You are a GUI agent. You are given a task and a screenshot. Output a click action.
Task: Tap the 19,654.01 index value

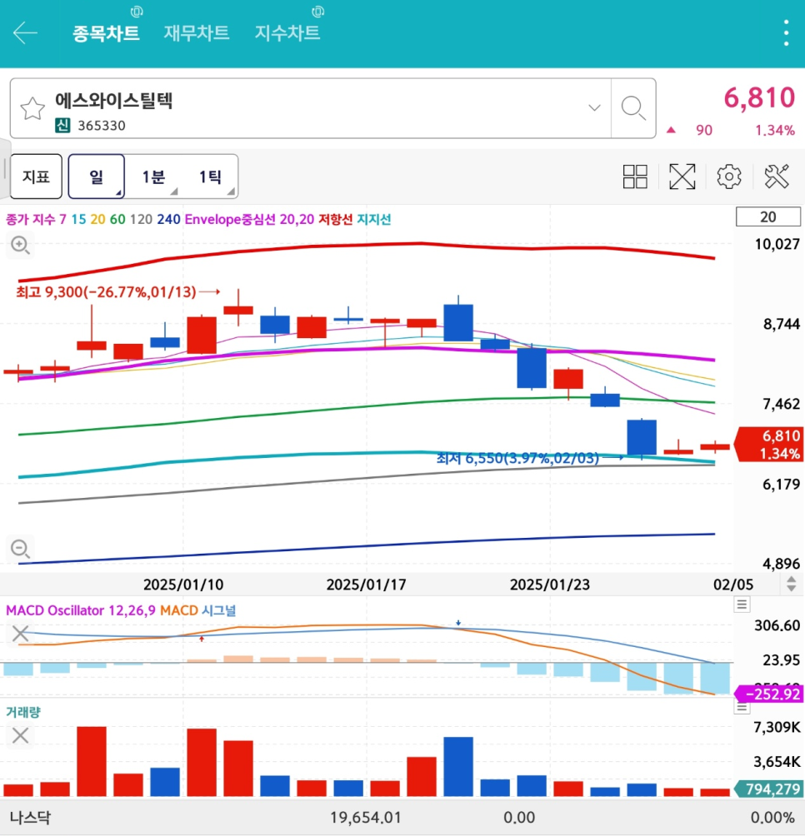click(x=366, y=818)
